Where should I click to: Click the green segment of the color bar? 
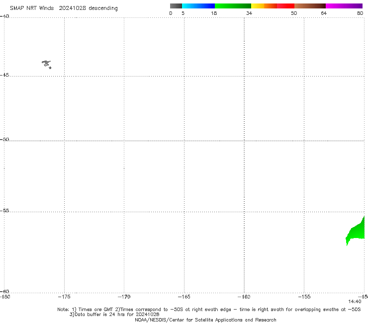tap(233, 6)
